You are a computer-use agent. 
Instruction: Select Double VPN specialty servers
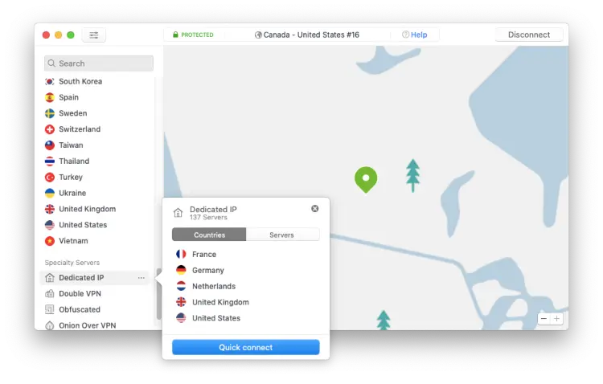pyautogui.click(x=80, y=294)
